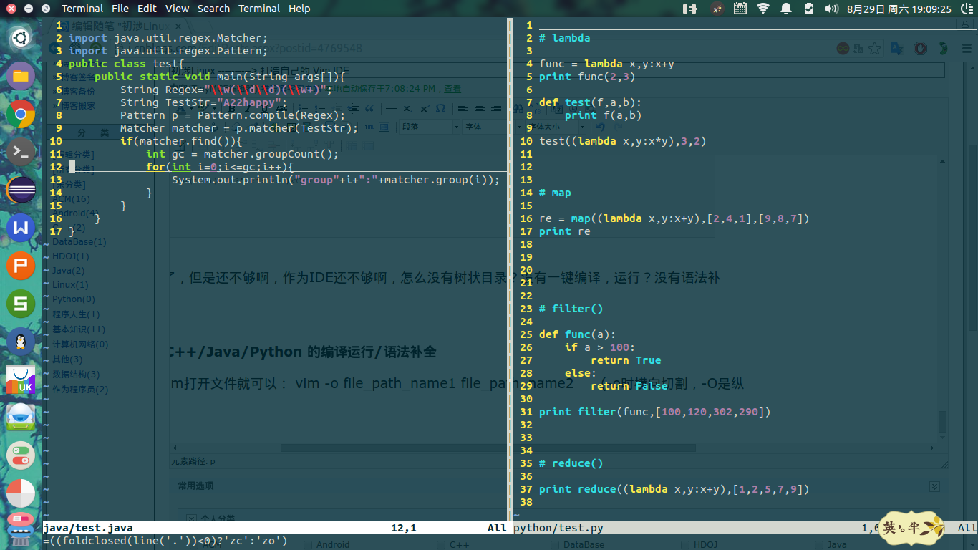Open Eclipse IDE from the dock
This screenshot has width=978, height=550.
[21, 190]
